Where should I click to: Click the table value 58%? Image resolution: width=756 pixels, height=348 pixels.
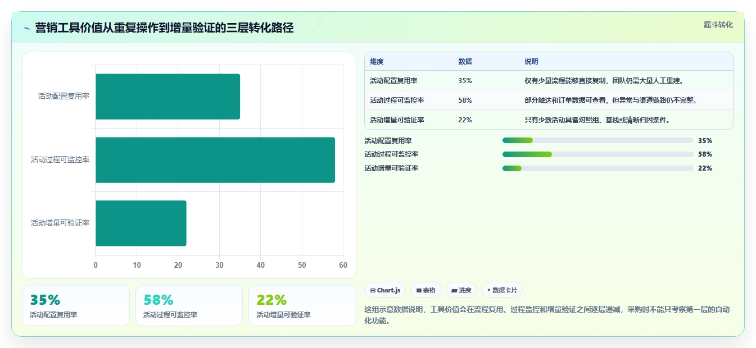click(465, 100)
